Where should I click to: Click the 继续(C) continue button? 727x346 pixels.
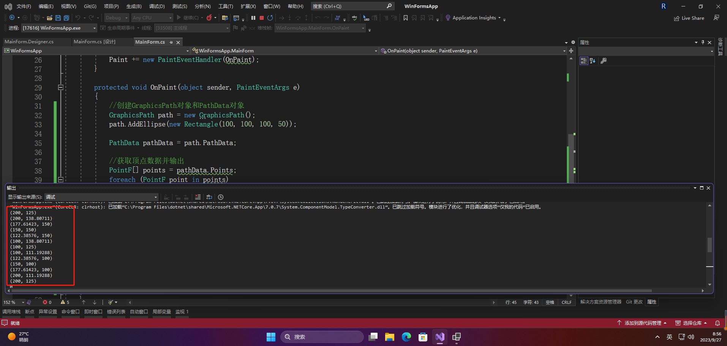[187, 17]
